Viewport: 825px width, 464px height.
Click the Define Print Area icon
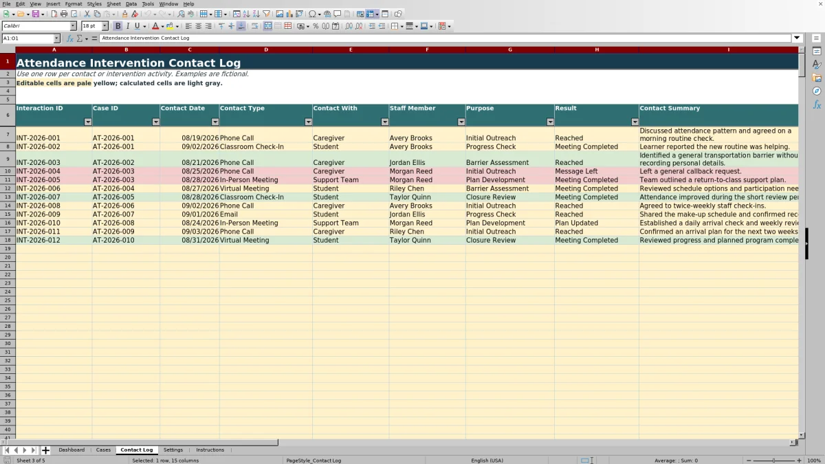click(360, 14)
